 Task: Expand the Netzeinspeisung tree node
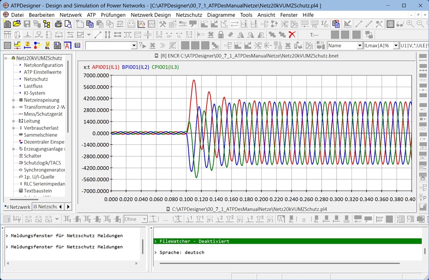click(14, 100)
